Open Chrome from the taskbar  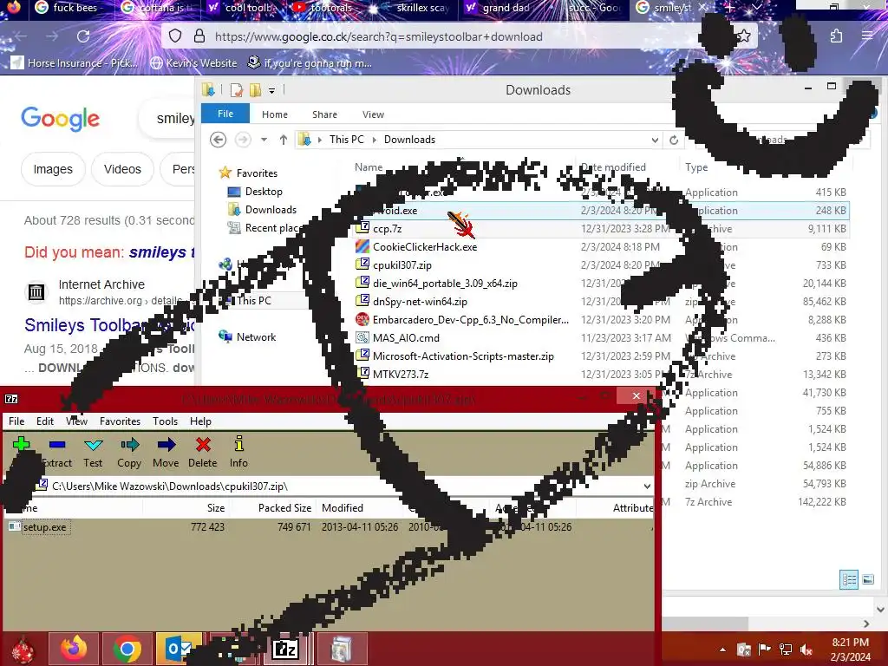click(127, 649)
